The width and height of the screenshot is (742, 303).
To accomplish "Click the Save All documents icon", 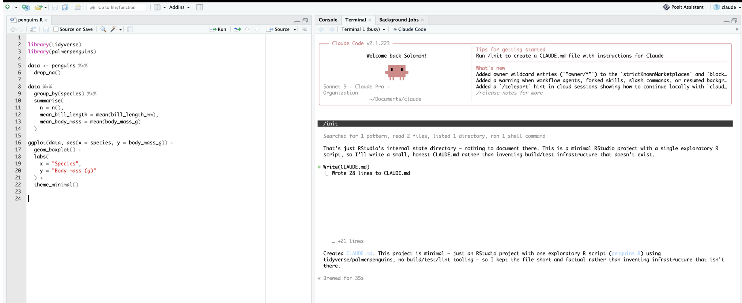I will click(65, 7).
